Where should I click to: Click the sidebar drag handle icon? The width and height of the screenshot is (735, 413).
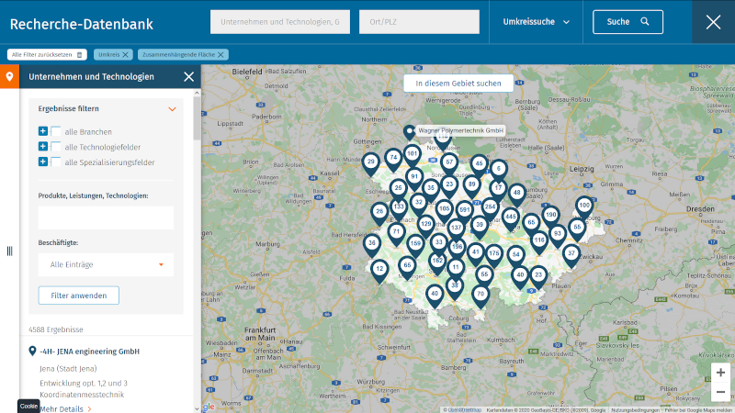[x=9, y=251]
